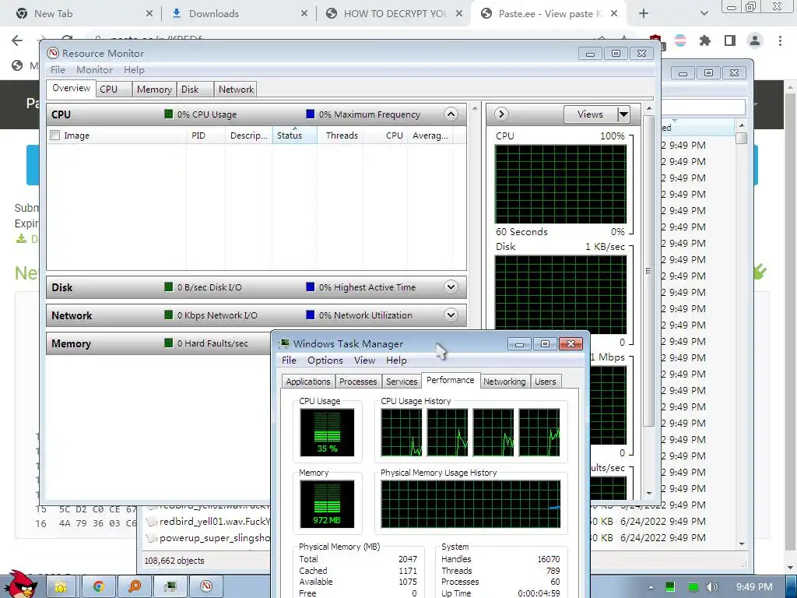The image size is (797, 598).
Task: Click the Chrome side panel icon
Action: pos(730,40)
